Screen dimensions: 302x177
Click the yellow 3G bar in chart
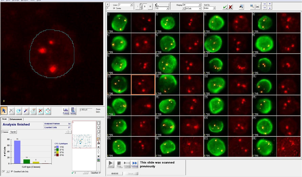[36, 163]
